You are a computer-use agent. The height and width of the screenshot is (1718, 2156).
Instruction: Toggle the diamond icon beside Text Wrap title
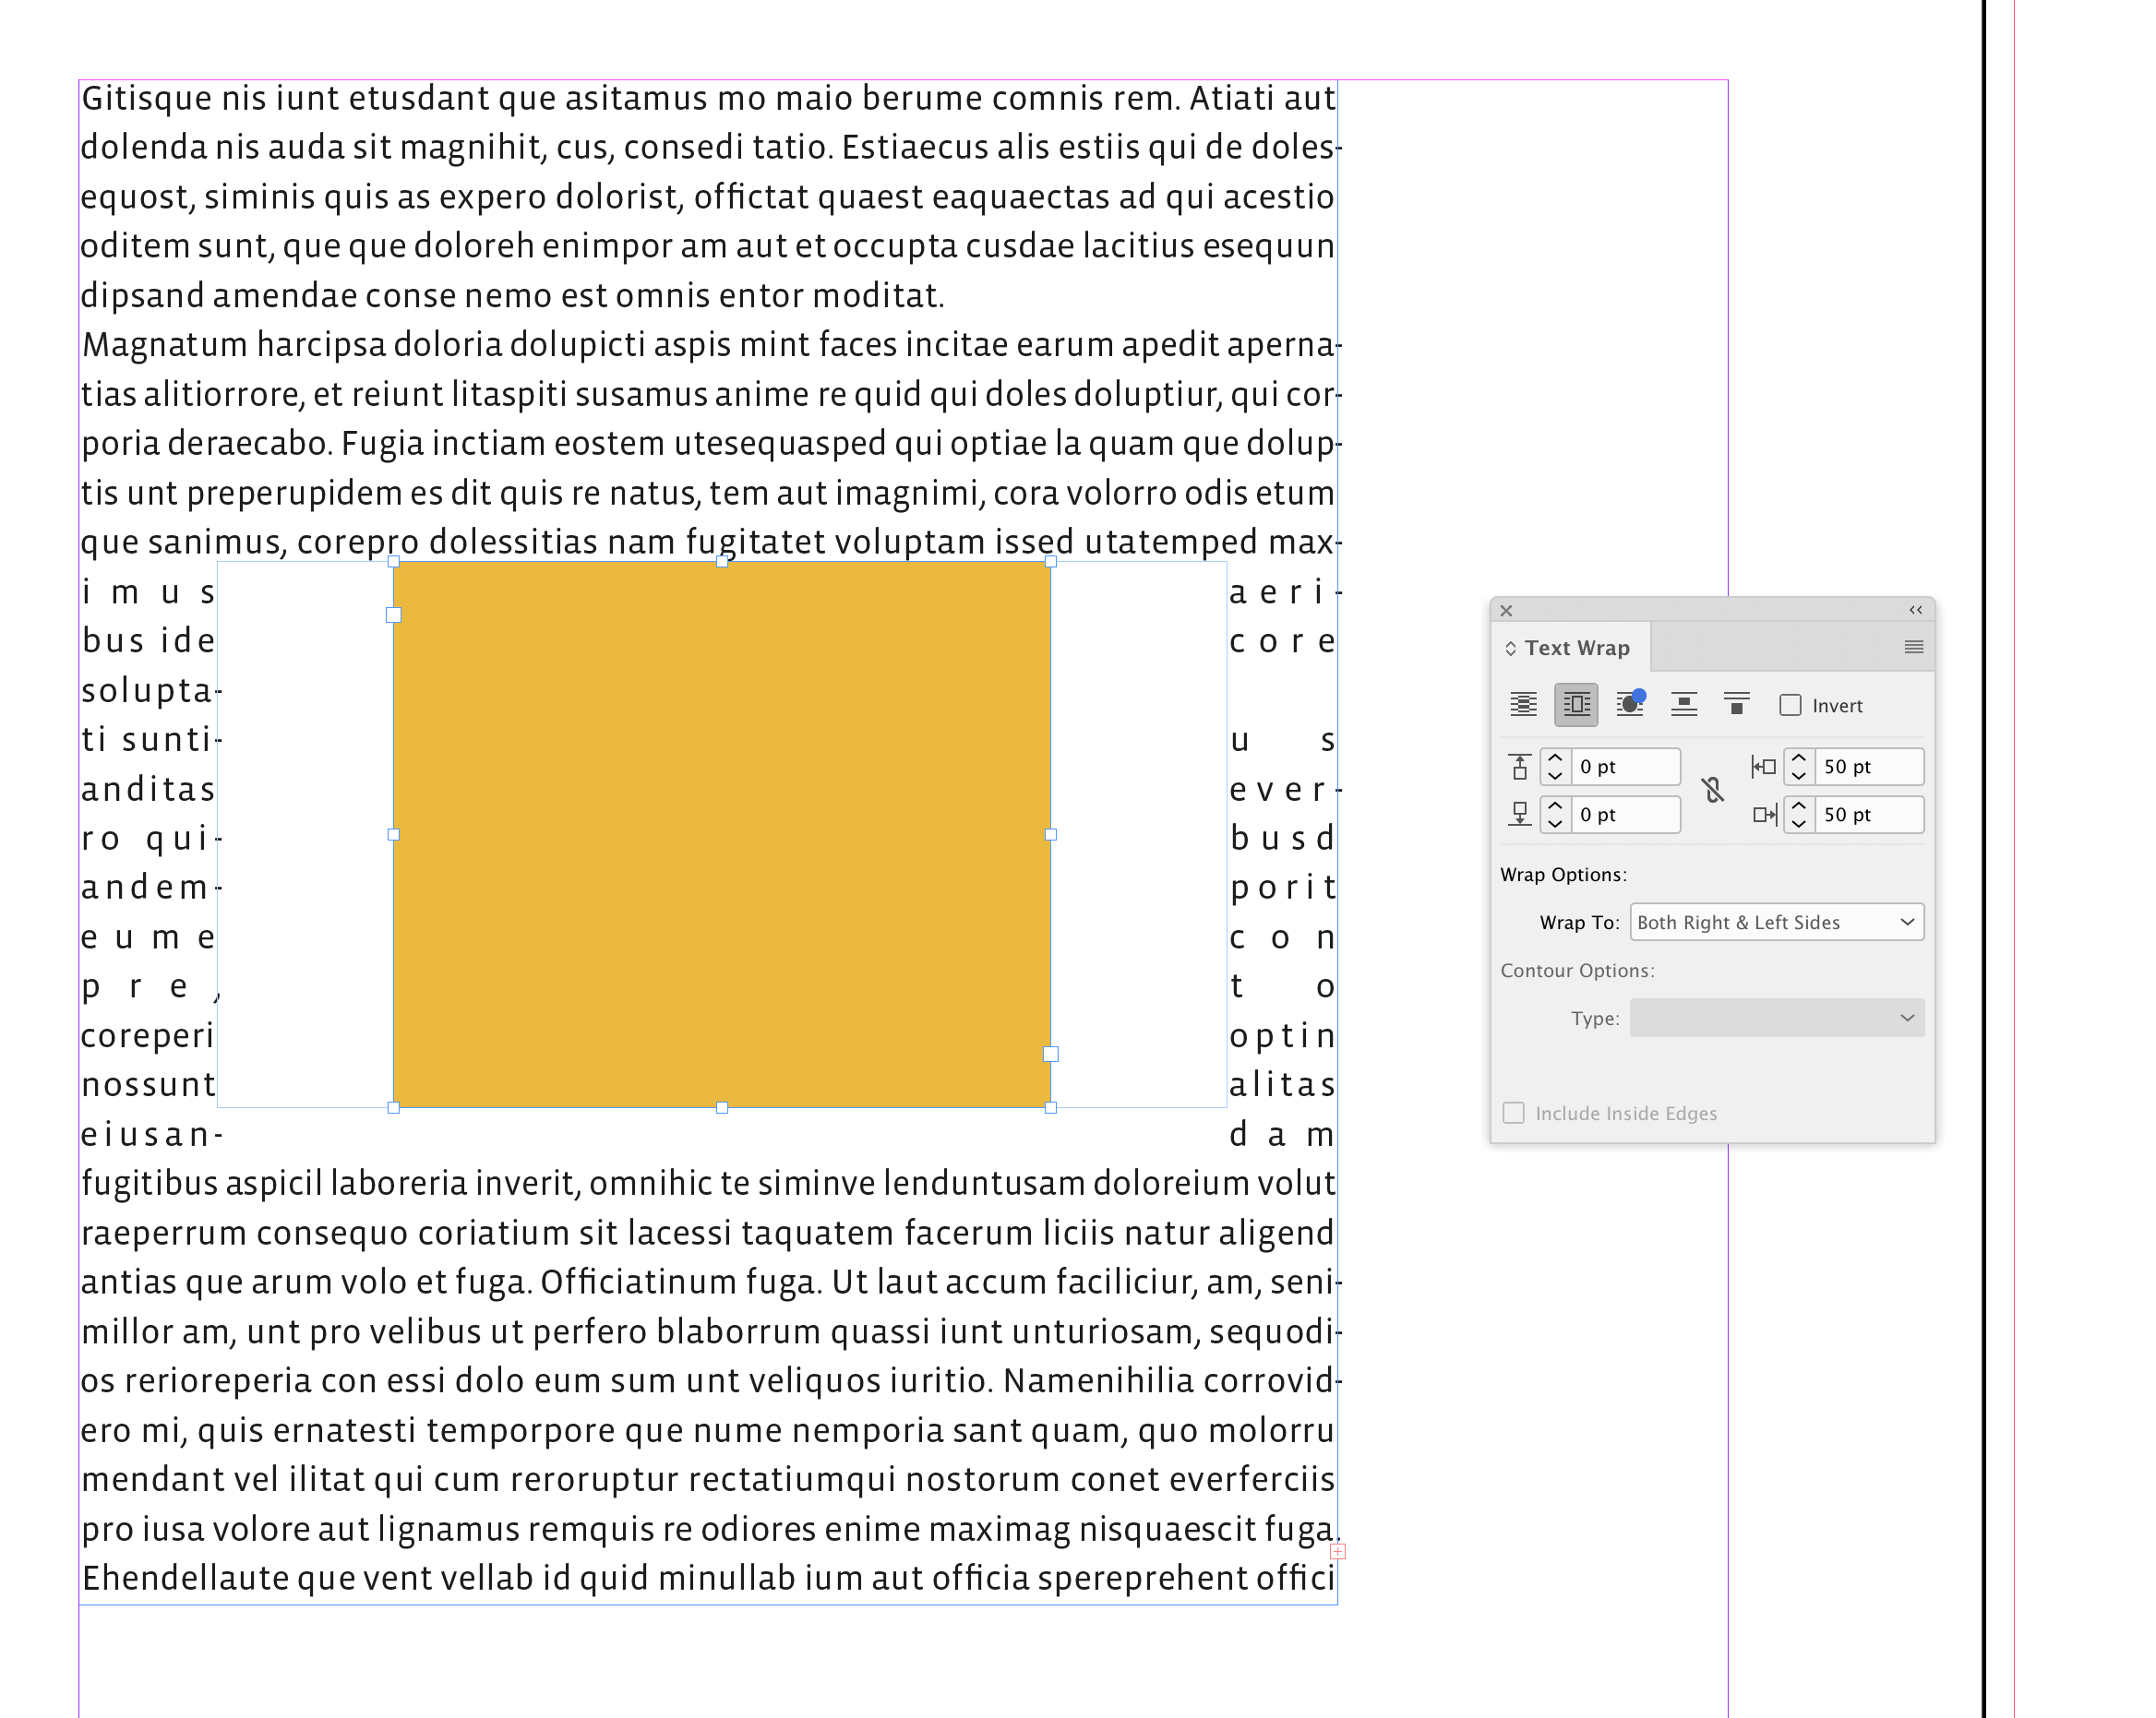point(1511,649)
